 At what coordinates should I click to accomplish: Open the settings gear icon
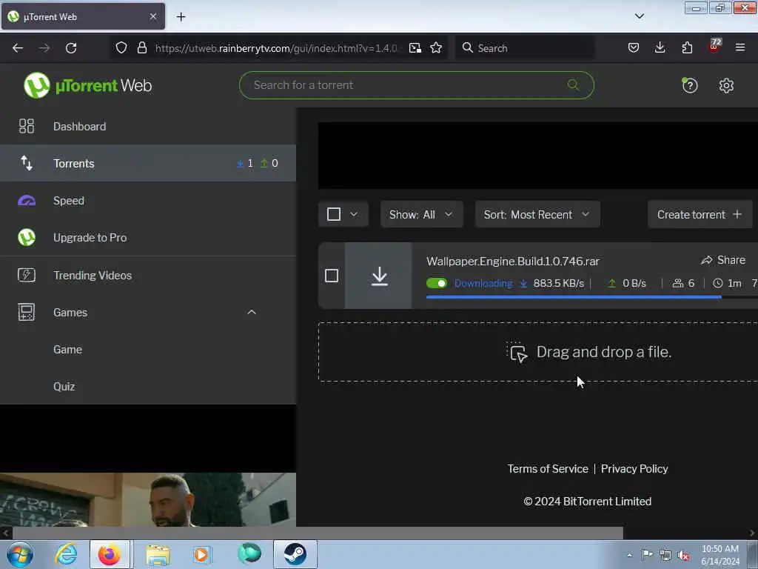click(x=726, y=86)
